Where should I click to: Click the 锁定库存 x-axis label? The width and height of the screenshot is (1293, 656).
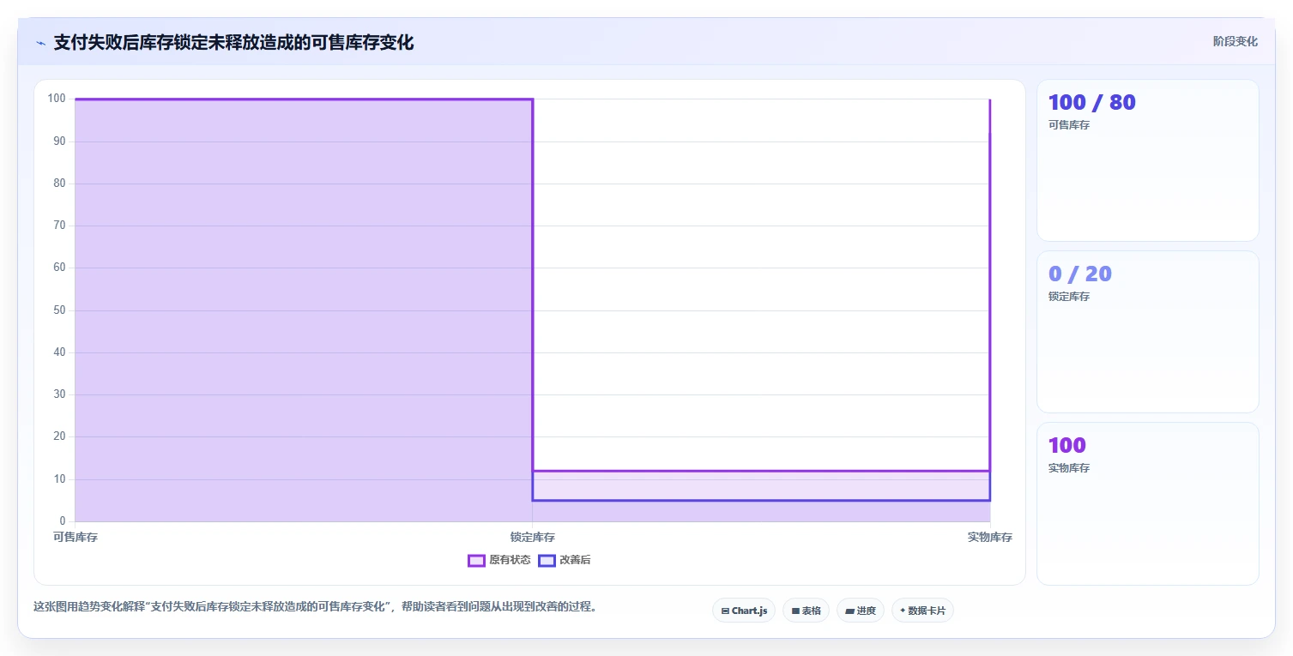[533, 538]
